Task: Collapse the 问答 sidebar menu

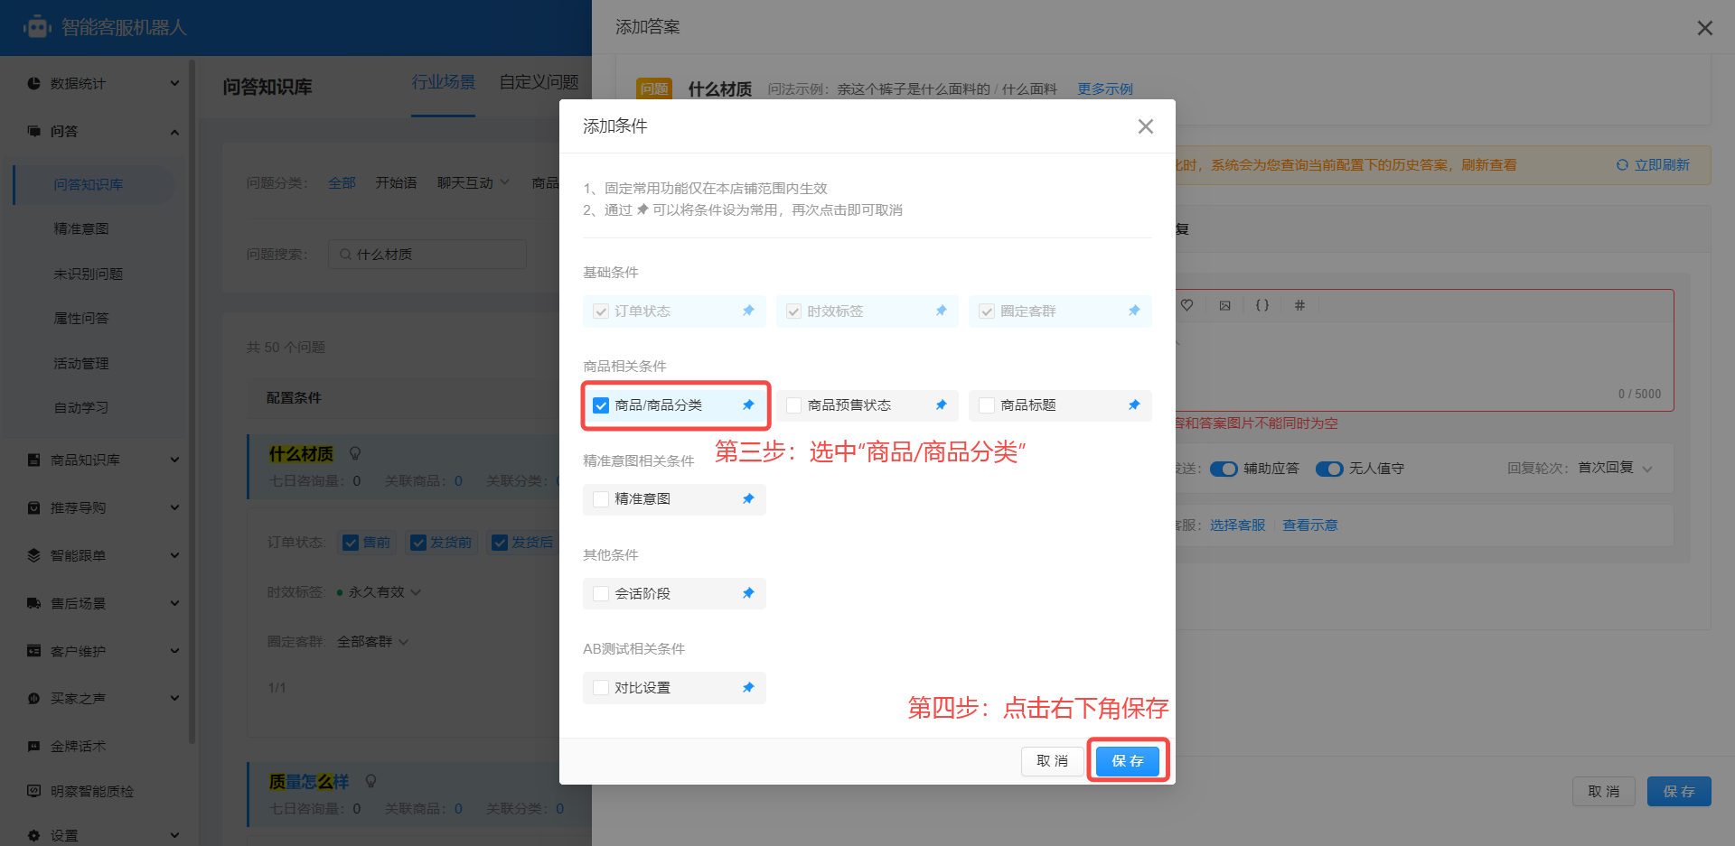Action: [x=174, y=132]
